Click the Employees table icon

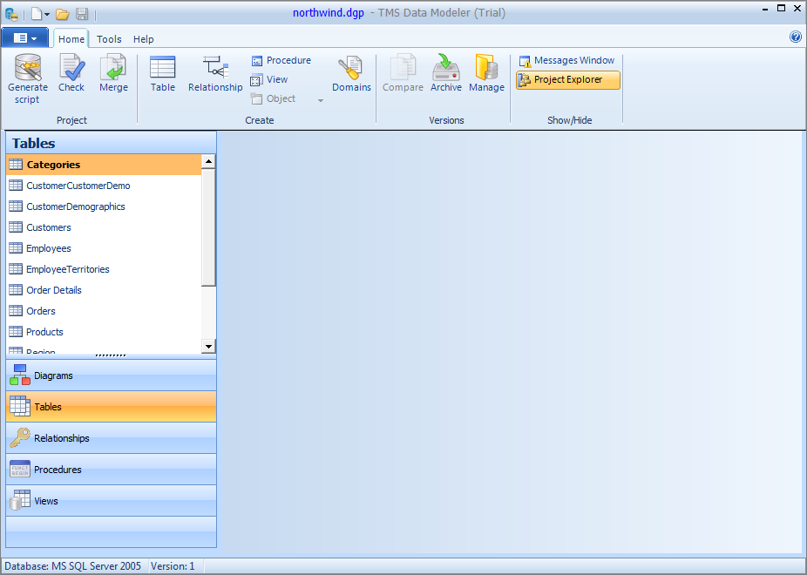[x=16, y=248]
